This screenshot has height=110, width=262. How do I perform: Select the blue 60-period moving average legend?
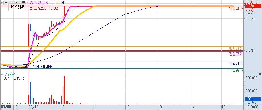tap(63, 3)
